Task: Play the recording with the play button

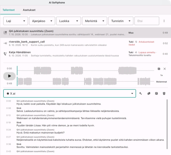Action: pyautogui.click(x=9, y=76)
